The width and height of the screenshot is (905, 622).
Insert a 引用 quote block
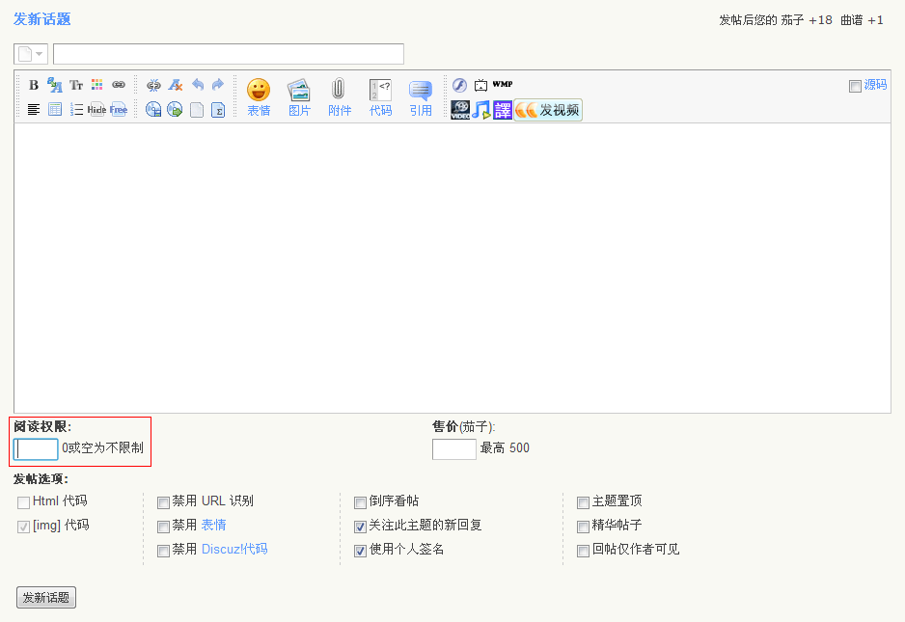421,97
